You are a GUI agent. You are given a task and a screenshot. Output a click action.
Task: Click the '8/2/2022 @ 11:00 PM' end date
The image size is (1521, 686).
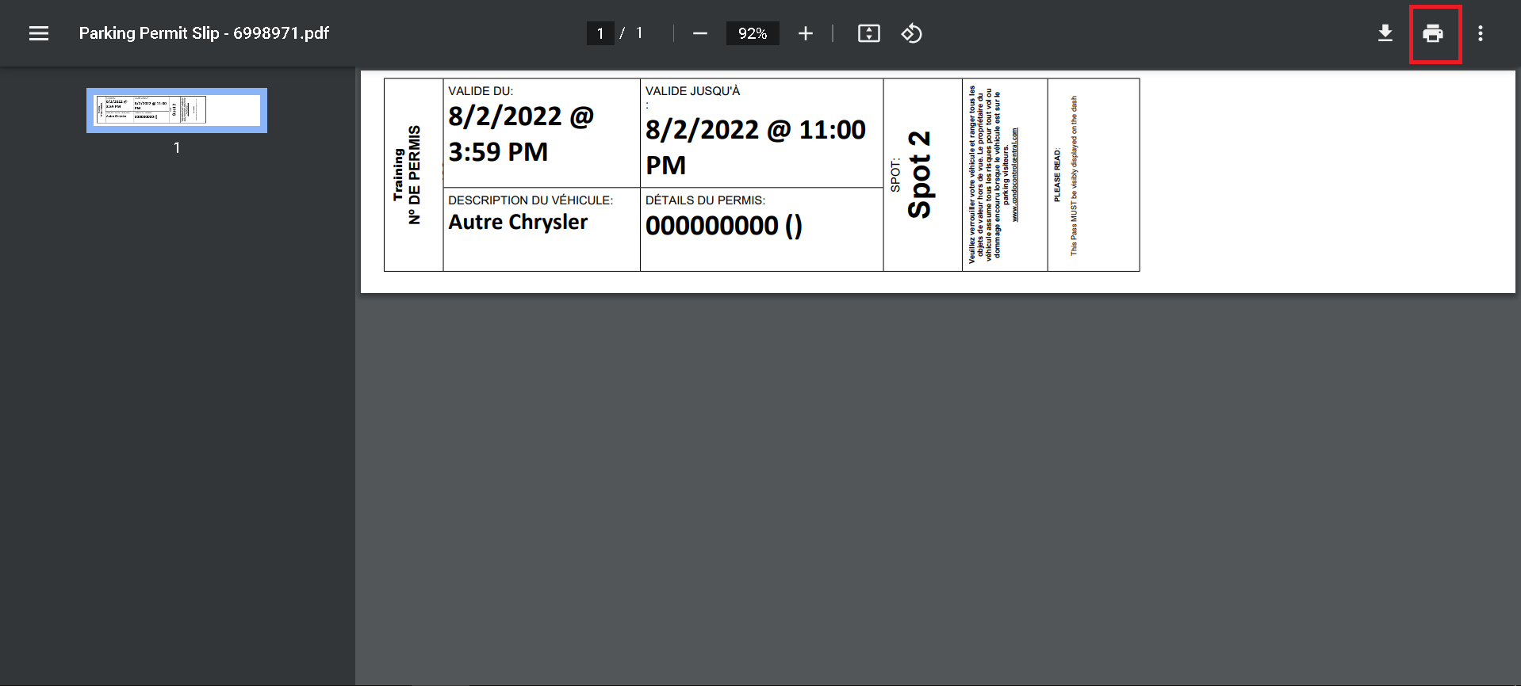pyautogui.click(x=756, y=147)
